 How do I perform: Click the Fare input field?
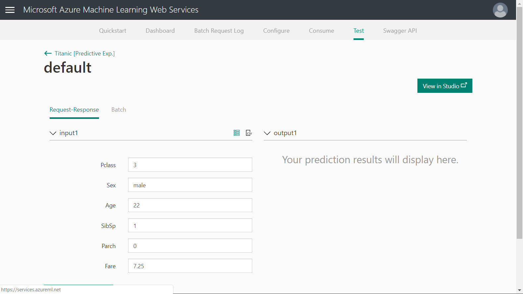[190, 266]
